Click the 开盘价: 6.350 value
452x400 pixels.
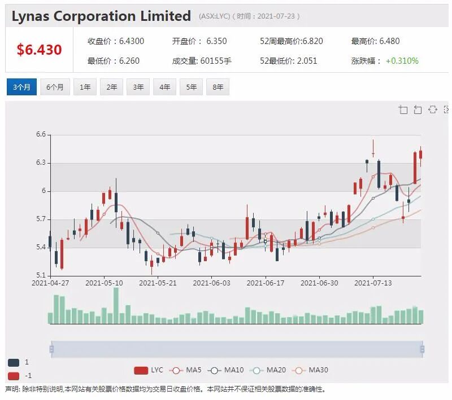[x=199, y=41]
